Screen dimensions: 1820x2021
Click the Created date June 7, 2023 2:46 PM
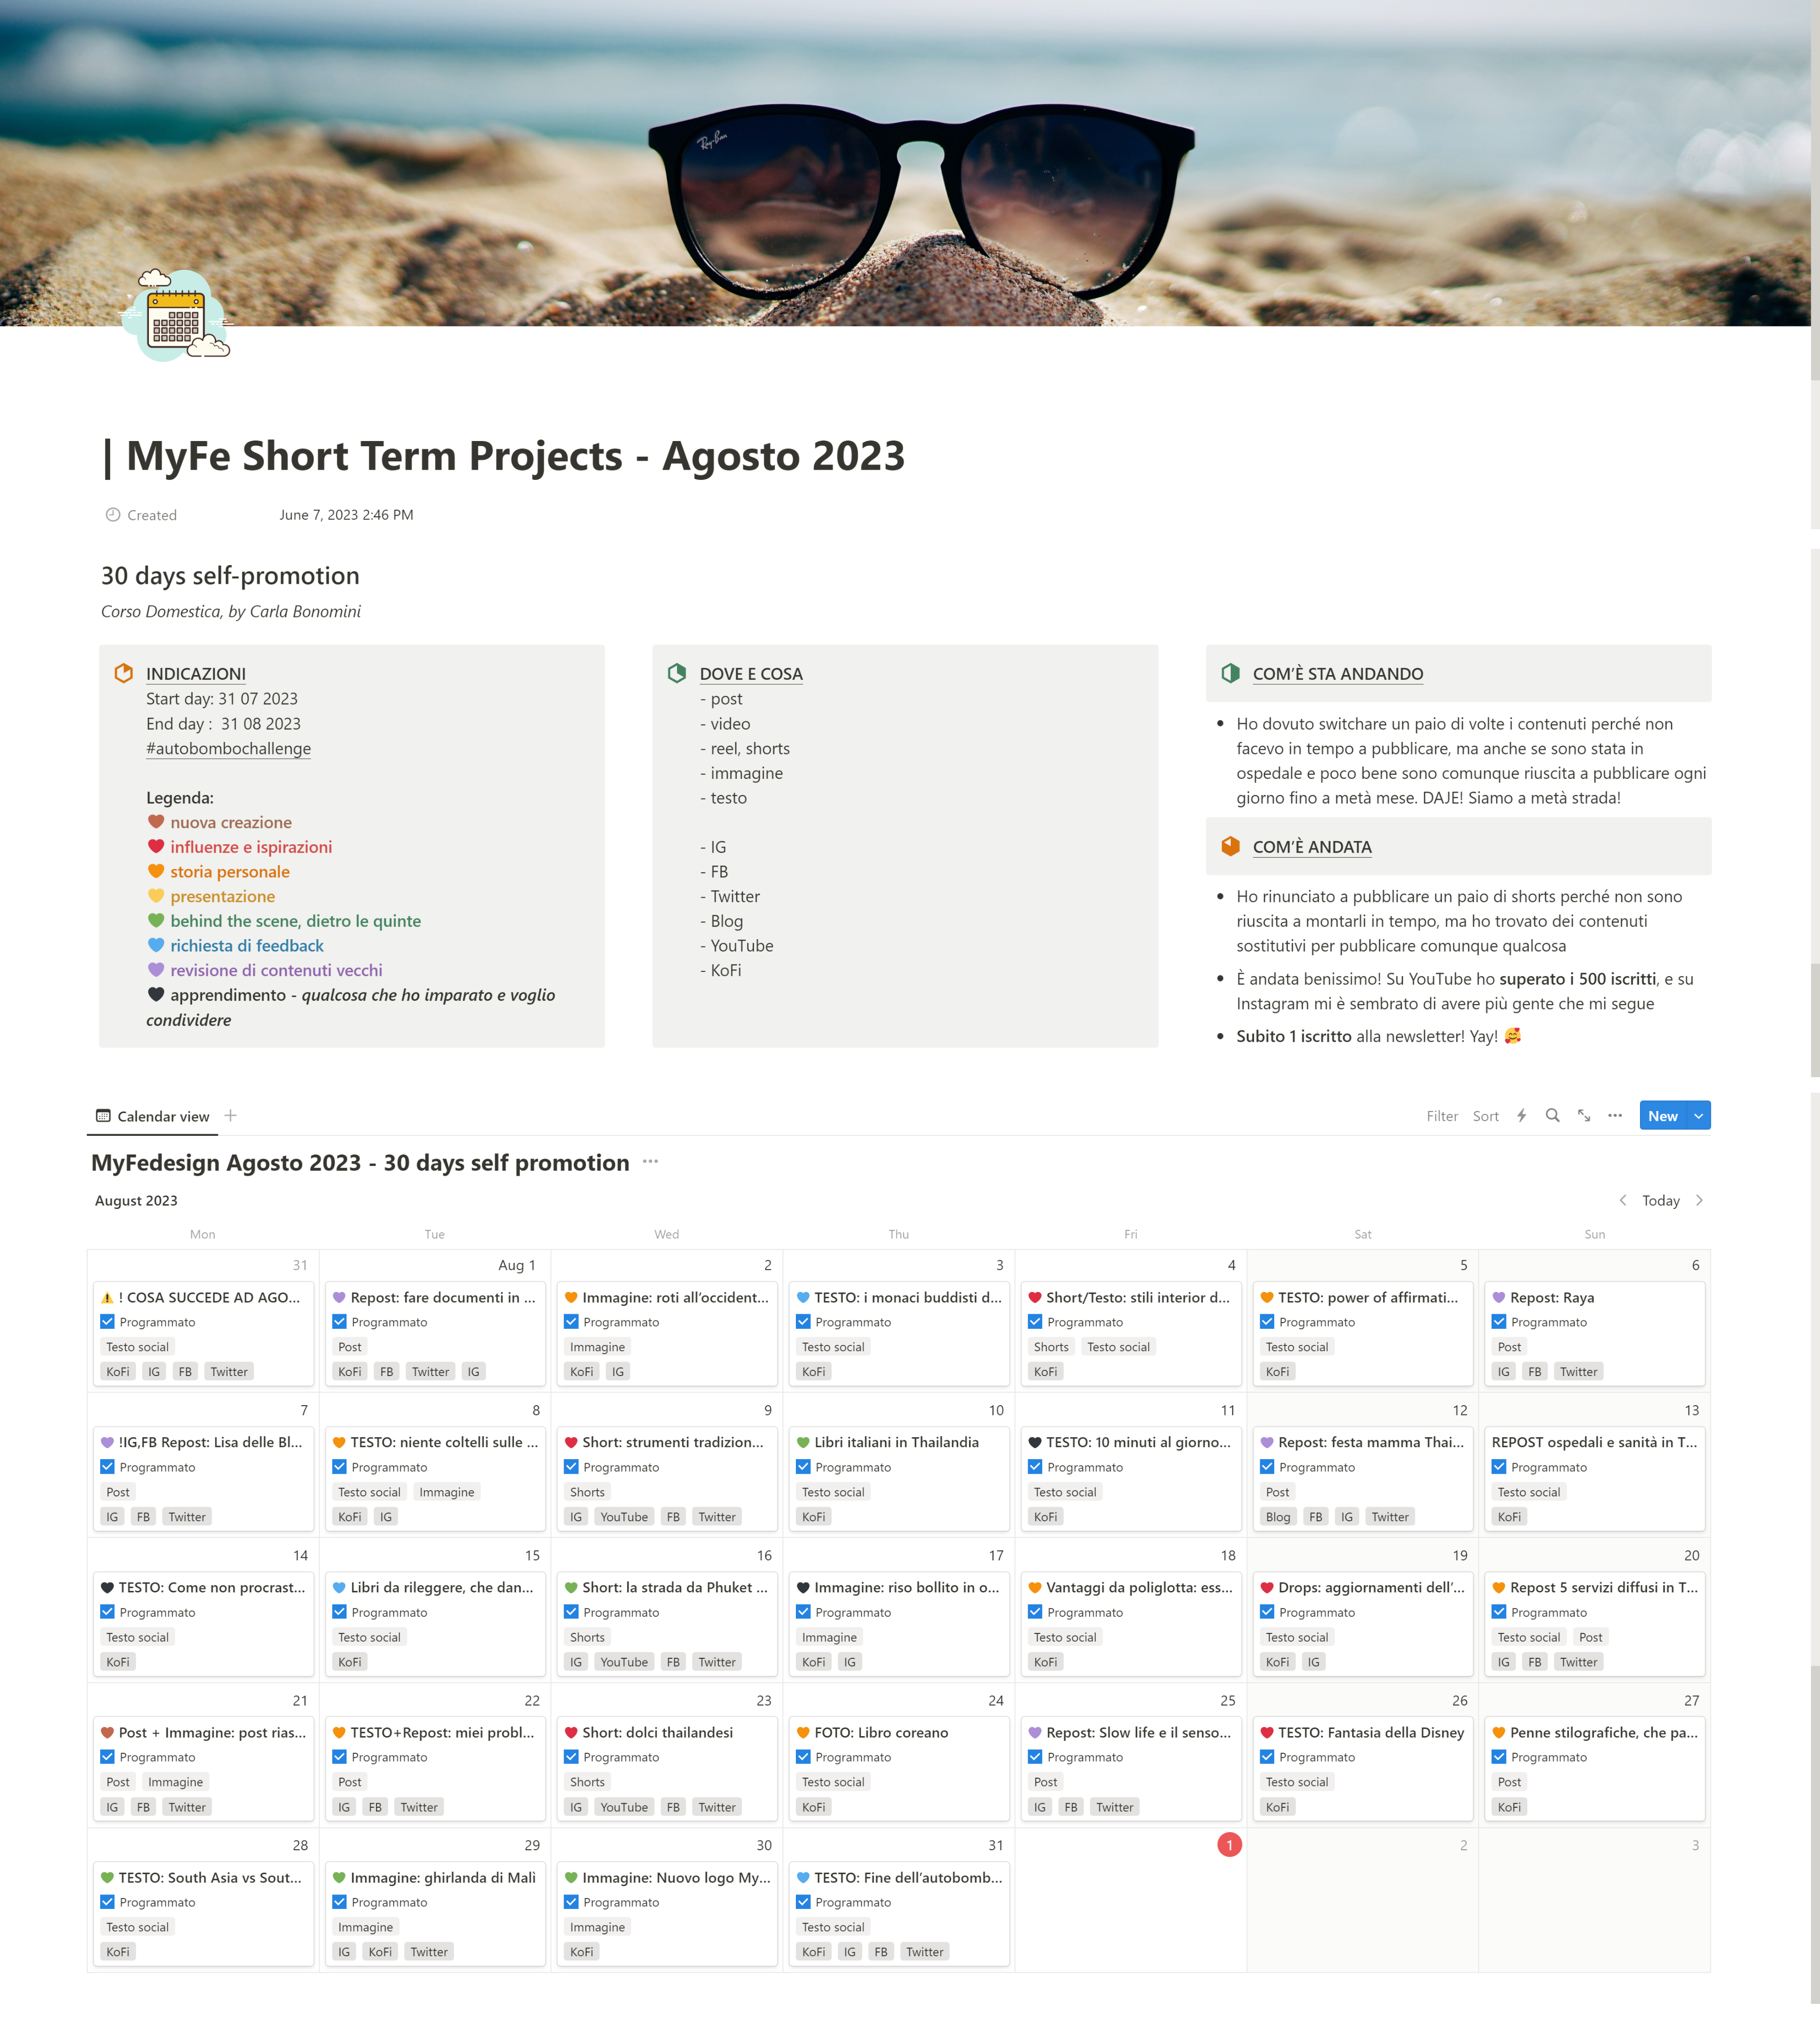pyautogui.click(x=346, y=514)
